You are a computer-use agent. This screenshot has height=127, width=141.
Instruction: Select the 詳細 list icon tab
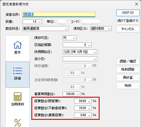pyautogui.click(x=18, y=75)
